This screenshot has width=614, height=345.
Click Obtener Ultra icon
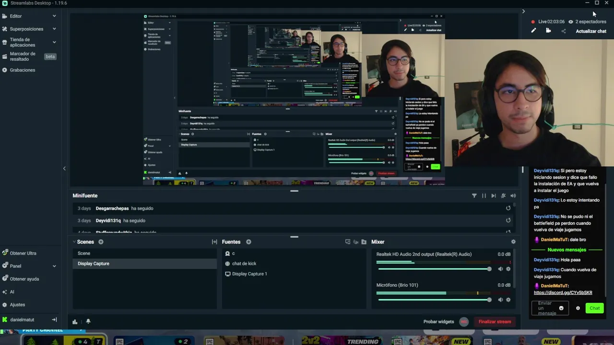point(5,253)
